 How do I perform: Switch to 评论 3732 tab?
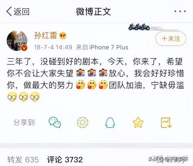point(65,159)
